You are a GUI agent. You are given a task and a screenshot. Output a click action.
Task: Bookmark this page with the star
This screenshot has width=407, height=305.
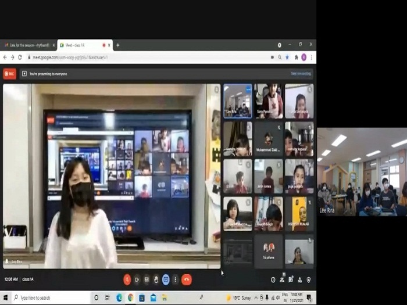pyautogui.click(x=287, y=58)
